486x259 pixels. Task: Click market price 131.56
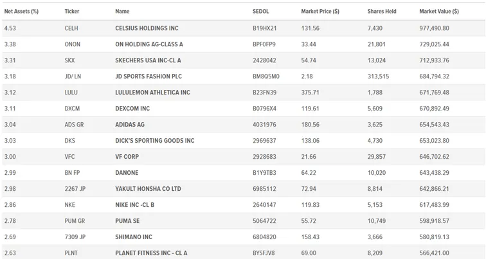point(310,28)
